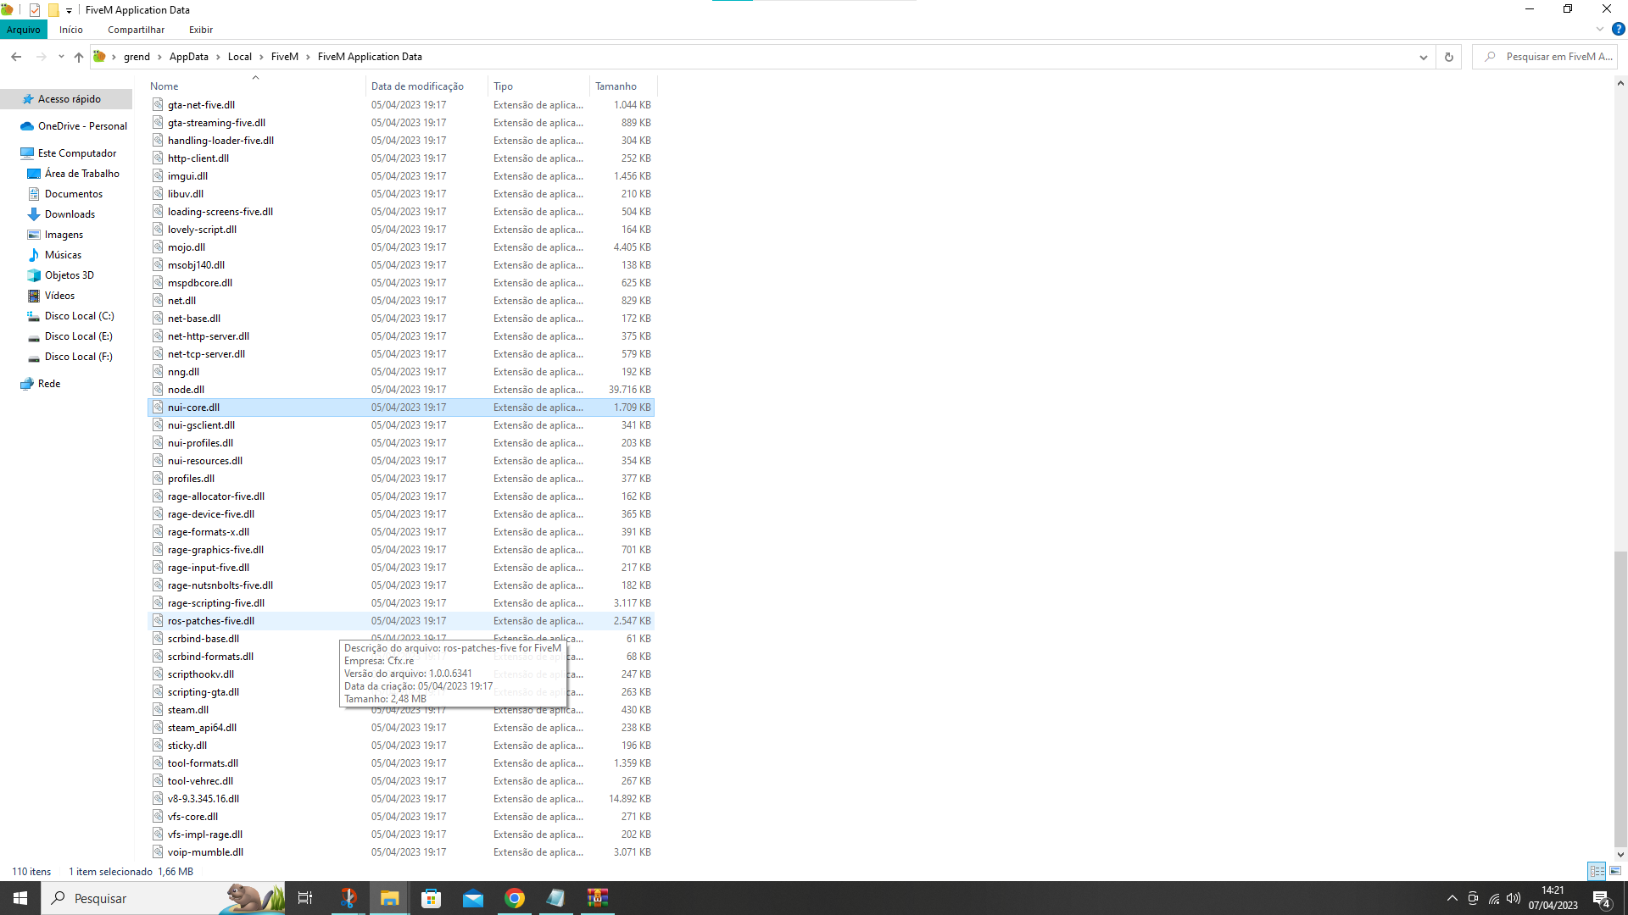
Task: Navigate back with the arrow button
Action: (16, 57)
